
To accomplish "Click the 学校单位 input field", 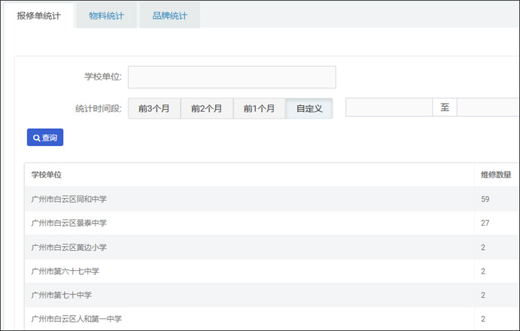I will [x=232, y=77].
